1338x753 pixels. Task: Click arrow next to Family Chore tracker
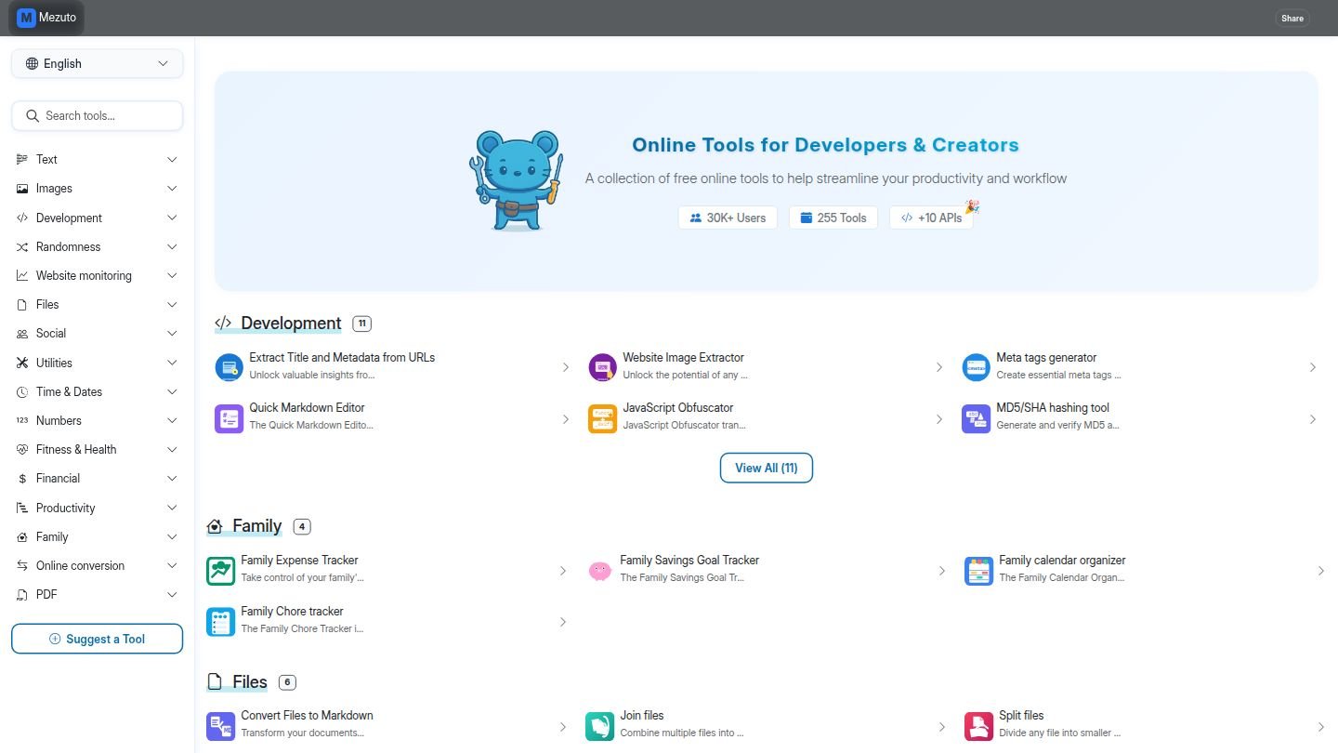563,622
